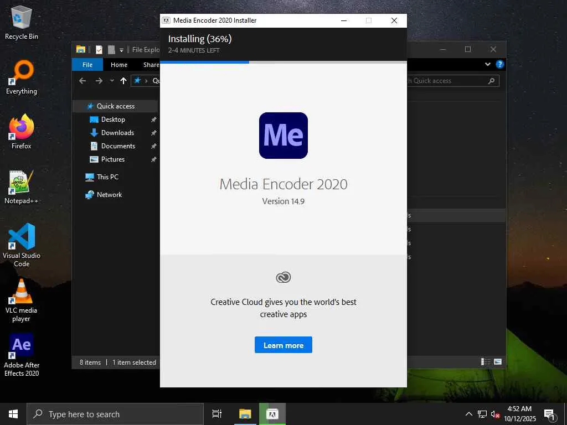Open Downloads in the navigation pane

(117, 133)
